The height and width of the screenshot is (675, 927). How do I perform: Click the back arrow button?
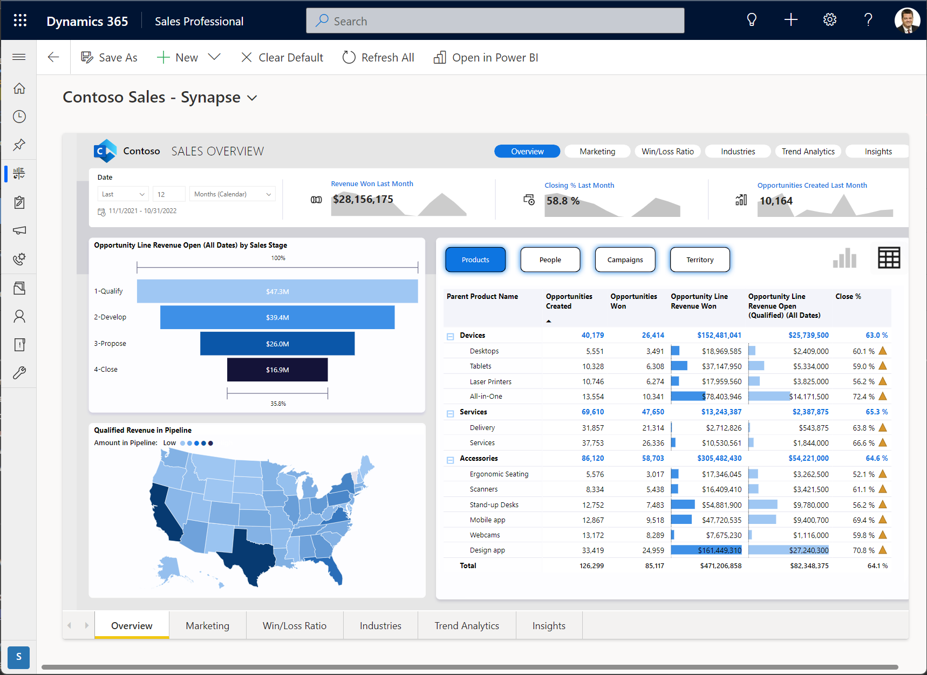coord(53,57)
